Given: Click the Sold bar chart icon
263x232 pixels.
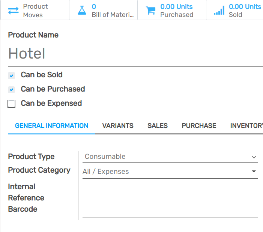Looking at the screenshot, I should (219, 11).
